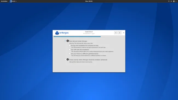Click 'Installation Type' subtitle text
Image resolution: width=178 pixels, height=100 pixels.
click(89, 33)
